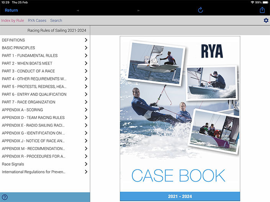Expand Appendix A Scoring chevron
The width and height of the screenshot is (270, 202).
pos(86,110)
